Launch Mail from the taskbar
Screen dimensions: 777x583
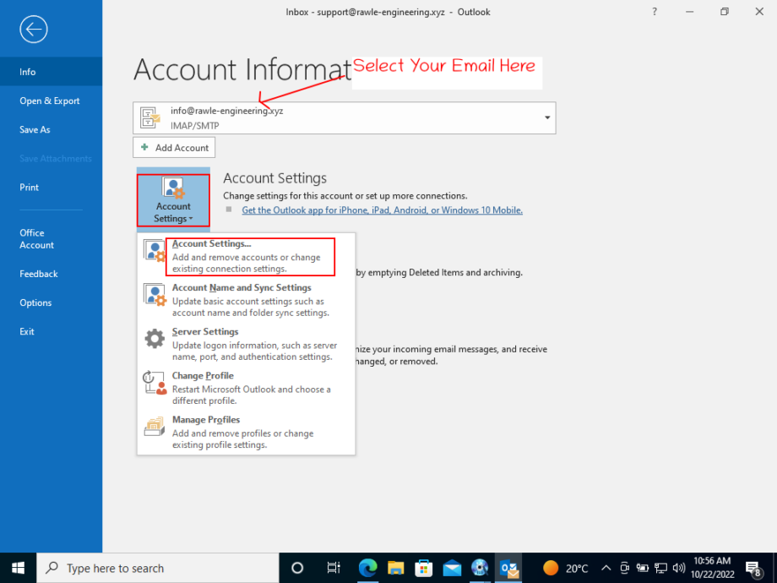452,568
